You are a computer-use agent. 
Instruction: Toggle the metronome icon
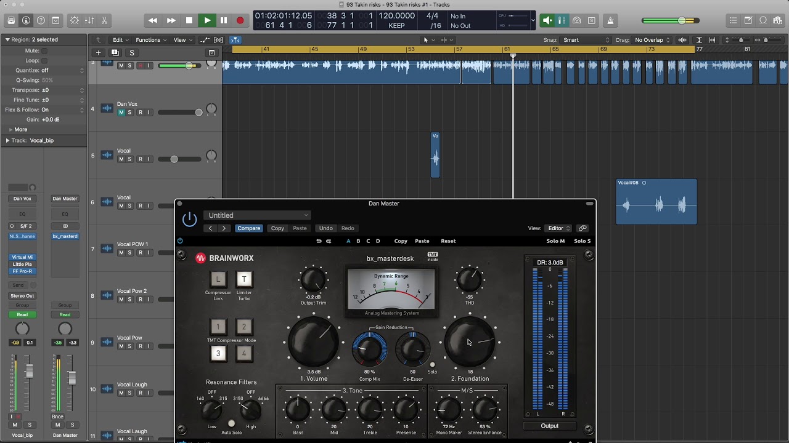tap(610, 20)
